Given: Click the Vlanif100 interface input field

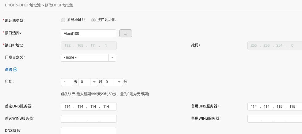Looking at the screenshot, I should point(89,33).
